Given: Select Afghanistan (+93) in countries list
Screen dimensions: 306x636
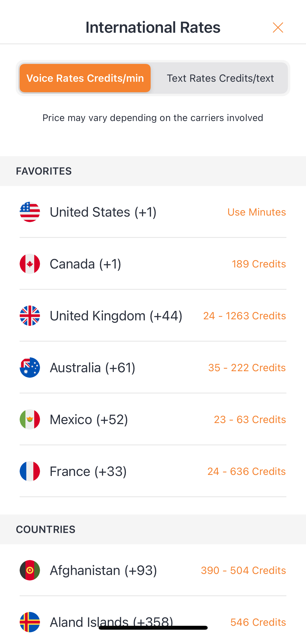Looking at the screenshot, I should coord(103,570).
